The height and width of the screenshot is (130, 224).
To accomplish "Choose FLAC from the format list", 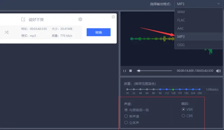I will pyautogui.click(x=198, y=20).
